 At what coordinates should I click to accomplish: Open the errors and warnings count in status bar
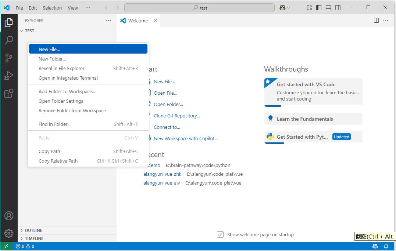point(25,246)
